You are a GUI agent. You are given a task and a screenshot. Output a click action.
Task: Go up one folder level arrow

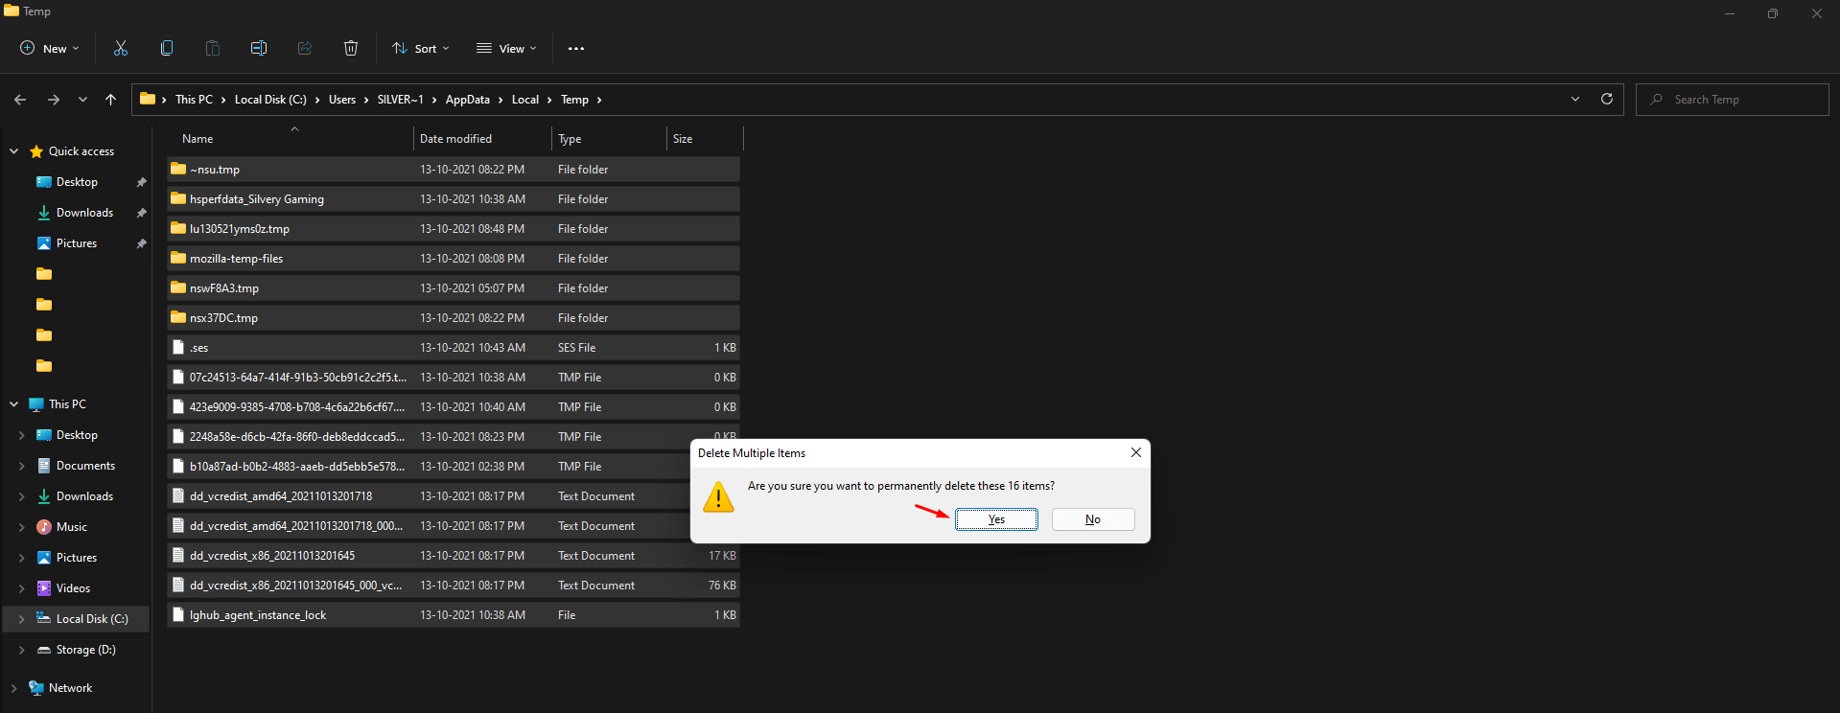[x=111, y=100]
